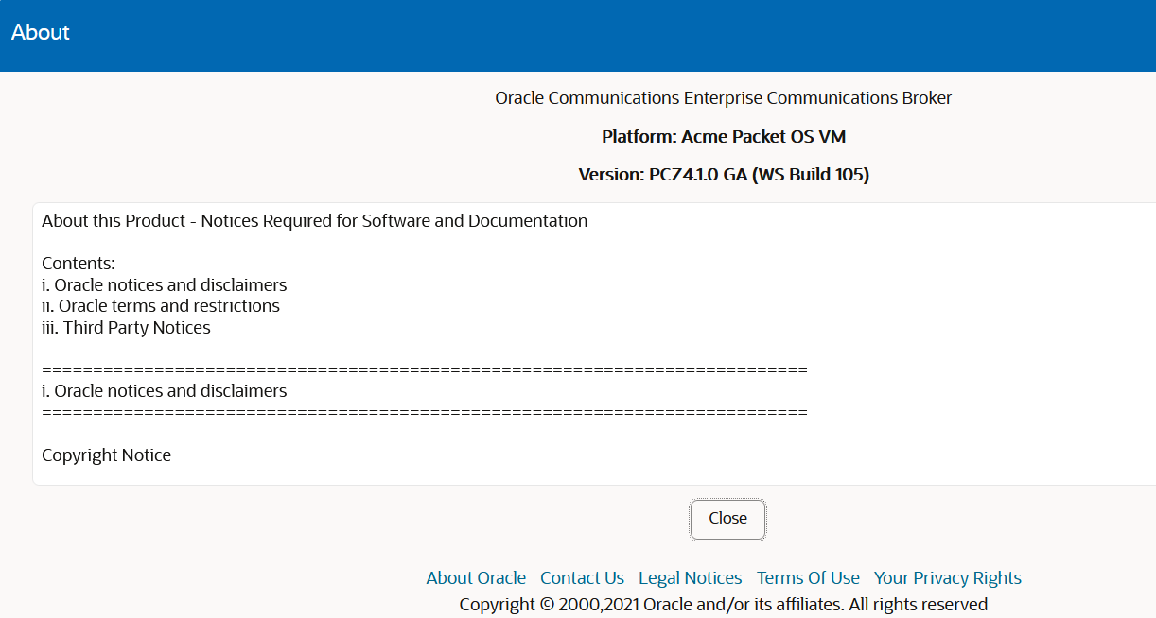Click the 'Contents:' line in notices
Viewport: 1156px width, 618px height.
tap(79, 264)
